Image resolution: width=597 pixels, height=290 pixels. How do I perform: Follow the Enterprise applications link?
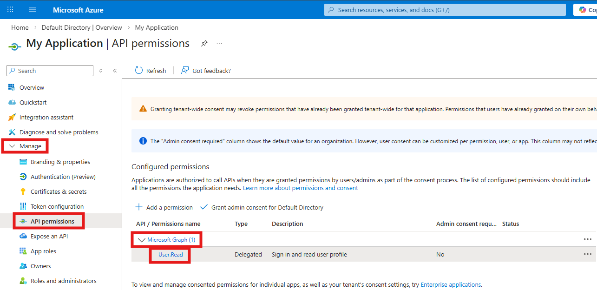tap(450, 284)
